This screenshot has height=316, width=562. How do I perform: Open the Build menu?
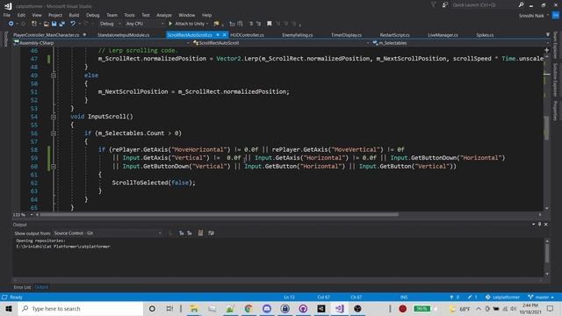(x=74, y=15)
